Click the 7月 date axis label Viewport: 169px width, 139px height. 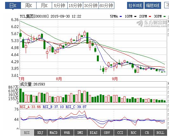(x=22, y=79)
